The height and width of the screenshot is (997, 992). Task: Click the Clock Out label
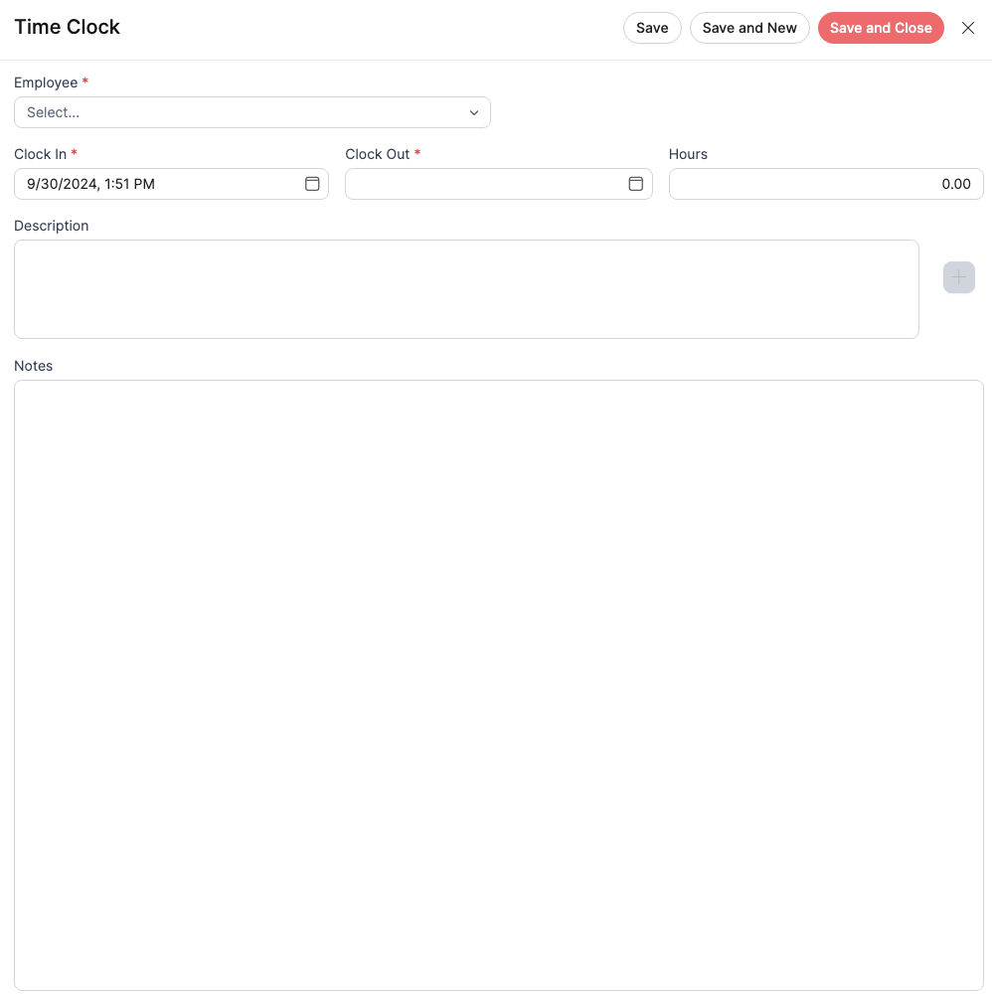point(377,154)
